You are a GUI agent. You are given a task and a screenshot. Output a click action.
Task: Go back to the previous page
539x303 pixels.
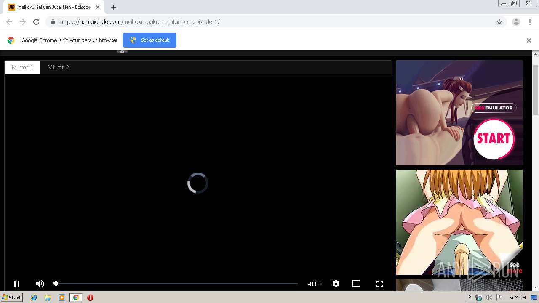[x=9, y=22]
